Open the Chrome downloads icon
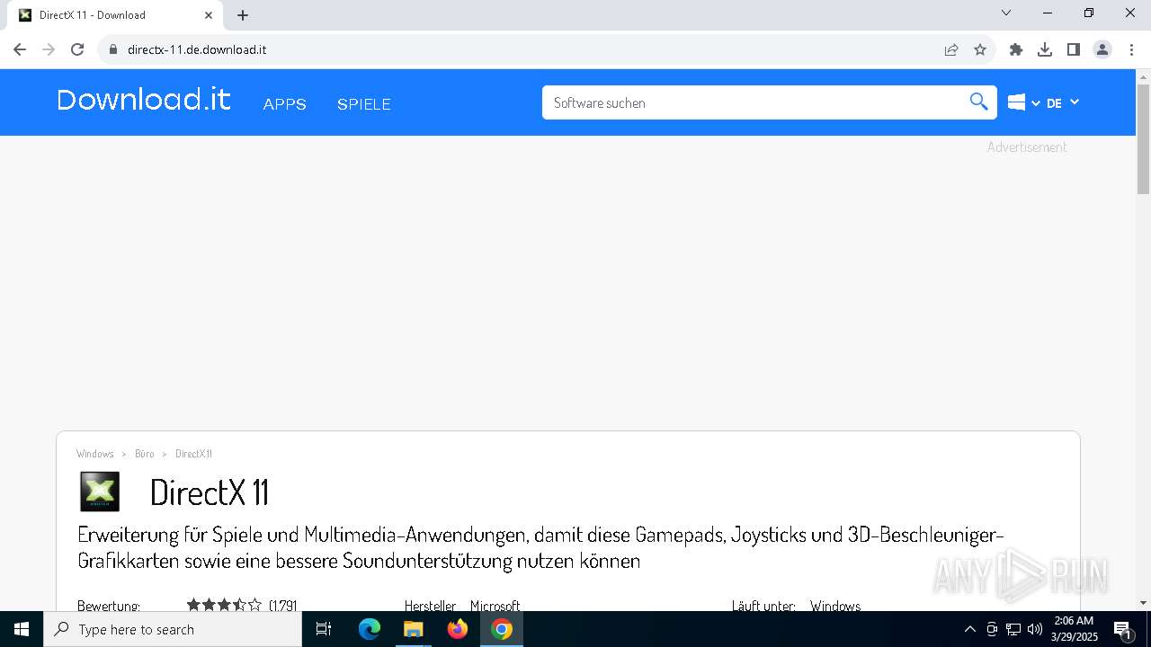This screenshot has width=1151, height=647. (x=1045, y=49)
